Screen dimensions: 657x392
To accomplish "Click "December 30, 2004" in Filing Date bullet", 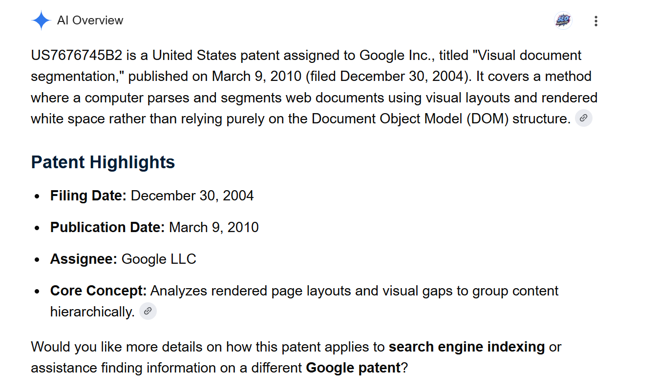I will coord(192,196).
